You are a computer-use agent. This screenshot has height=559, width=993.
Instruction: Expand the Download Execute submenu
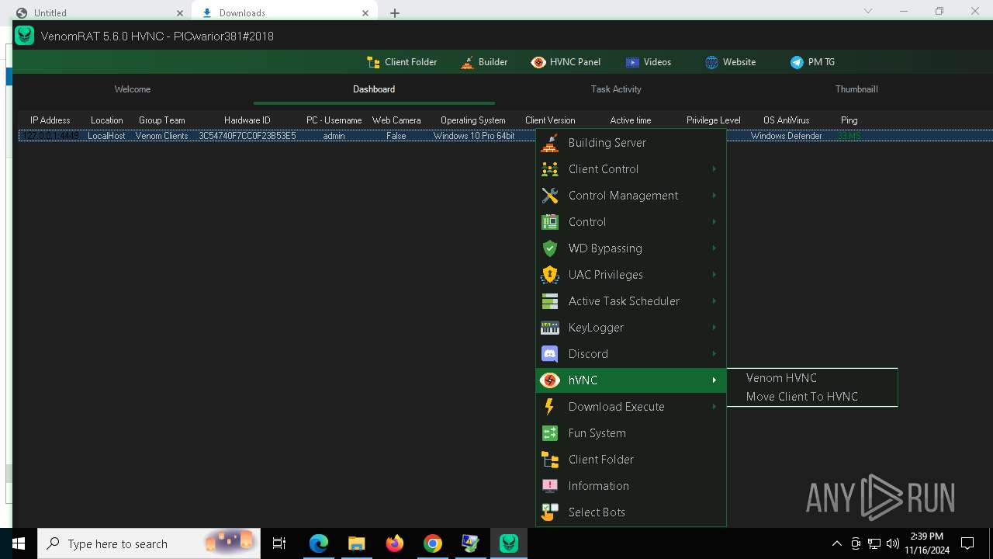click(x=714, y=407)
